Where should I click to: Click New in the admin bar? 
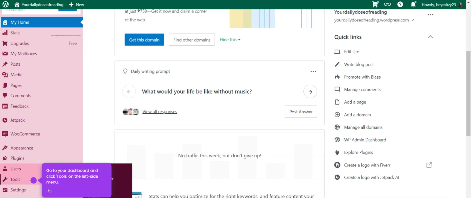76,4
